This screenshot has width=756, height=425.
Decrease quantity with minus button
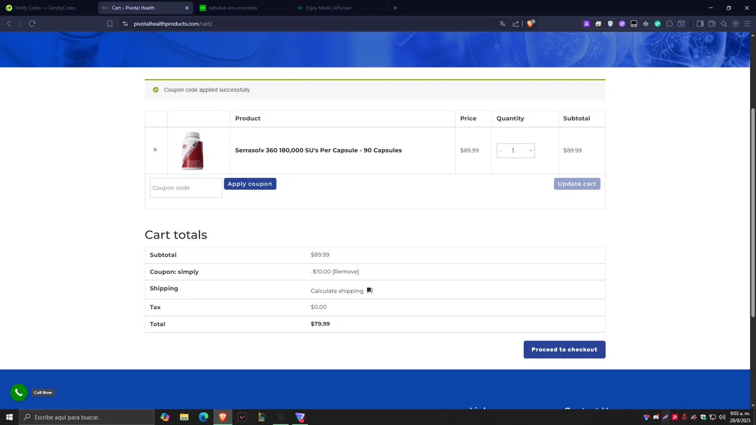click(501, 151)
